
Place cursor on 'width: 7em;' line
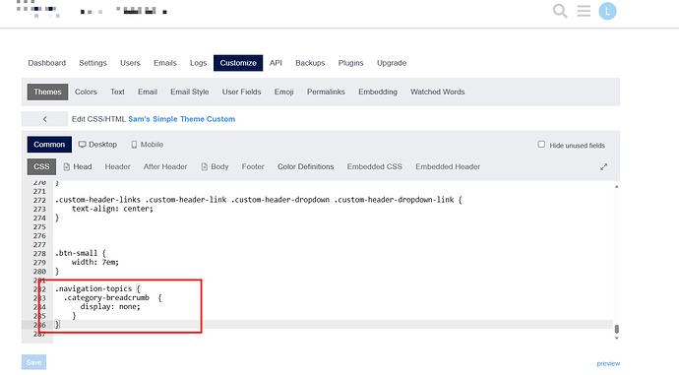click(95, 262)
